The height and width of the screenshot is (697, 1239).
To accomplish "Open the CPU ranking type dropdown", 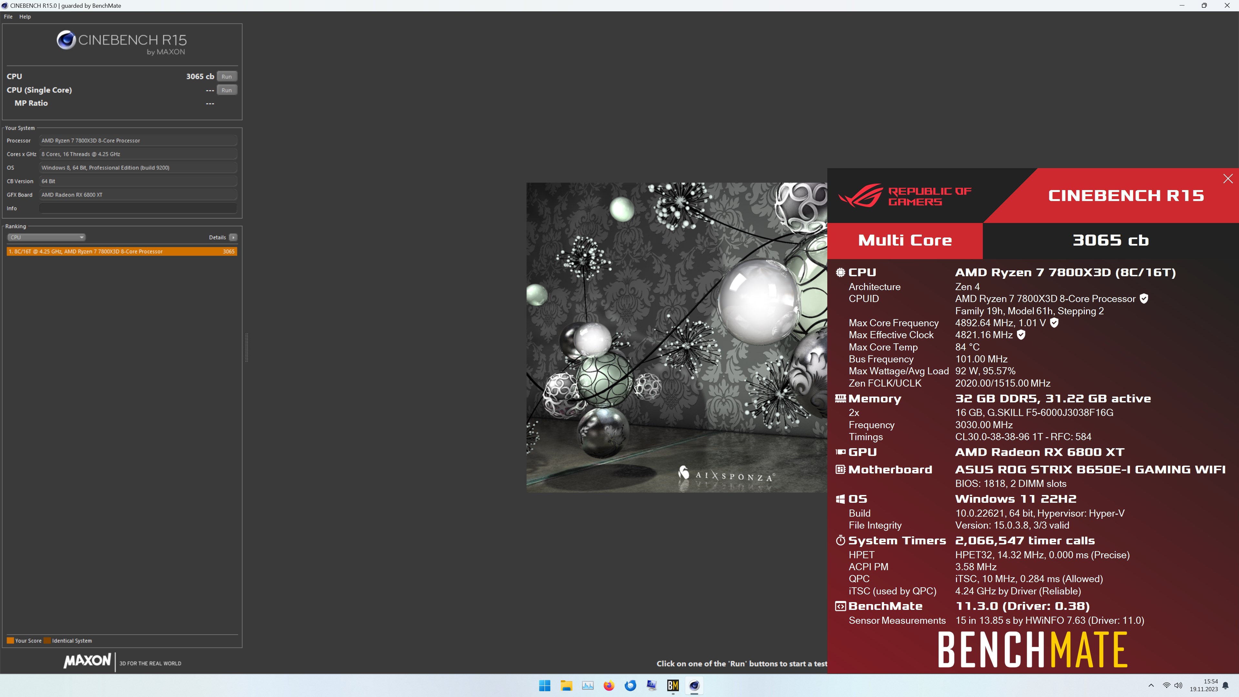I will (47, 237).
